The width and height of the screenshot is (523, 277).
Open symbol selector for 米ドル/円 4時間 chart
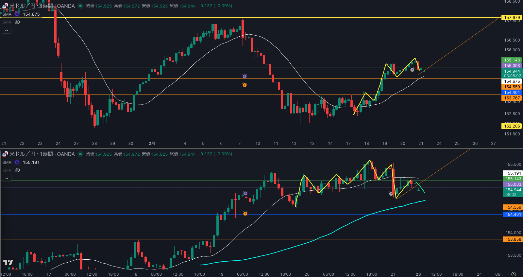pos(42,6)
